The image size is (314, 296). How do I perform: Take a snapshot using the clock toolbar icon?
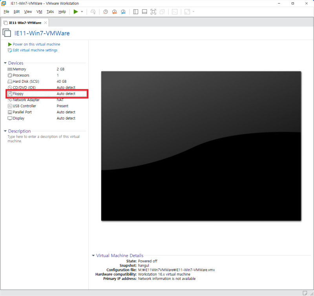click(x=106, y=11)
